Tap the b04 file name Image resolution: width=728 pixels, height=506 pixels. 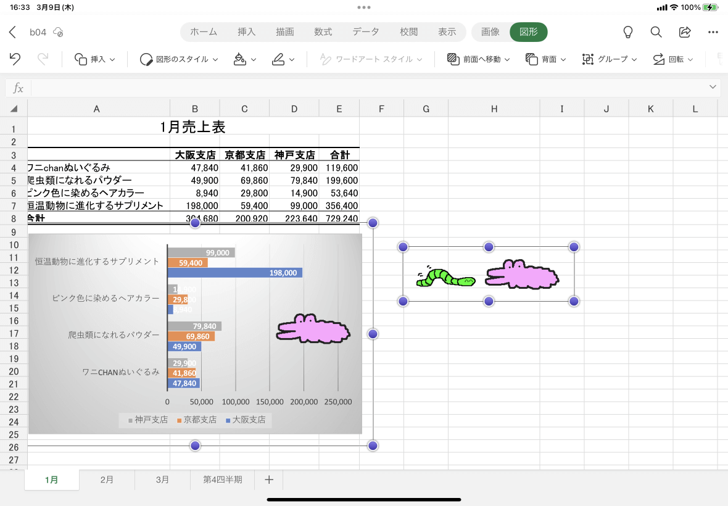(38, 32)
